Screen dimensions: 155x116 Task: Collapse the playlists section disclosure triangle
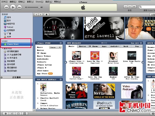pyautogui.click(x=2, y=48)
